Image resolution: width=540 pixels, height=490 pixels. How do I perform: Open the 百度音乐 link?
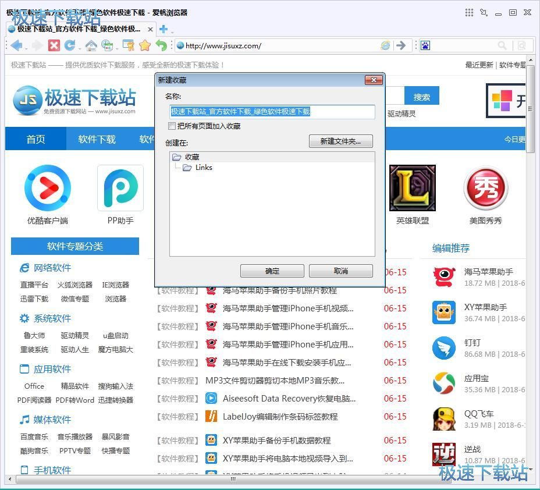pos(34,436)
